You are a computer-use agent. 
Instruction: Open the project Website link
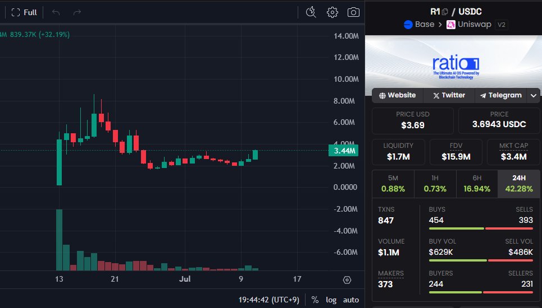(398, 95)
